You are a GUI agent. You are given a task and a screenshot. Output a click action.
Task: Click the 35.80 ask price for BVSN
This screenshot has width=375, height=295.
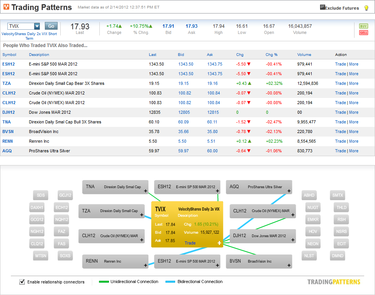[x=212, y=131]
